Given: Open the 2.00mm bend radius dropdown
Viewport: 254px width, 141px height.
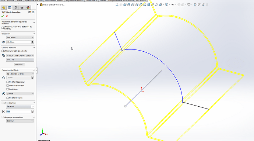Looking at the screenshot, I should pyautogui.click(x=20, y=94).
